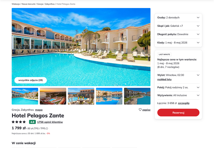
Task: Expand Wyżywienie All inclusive options
Action: click(x=178, y=95)
